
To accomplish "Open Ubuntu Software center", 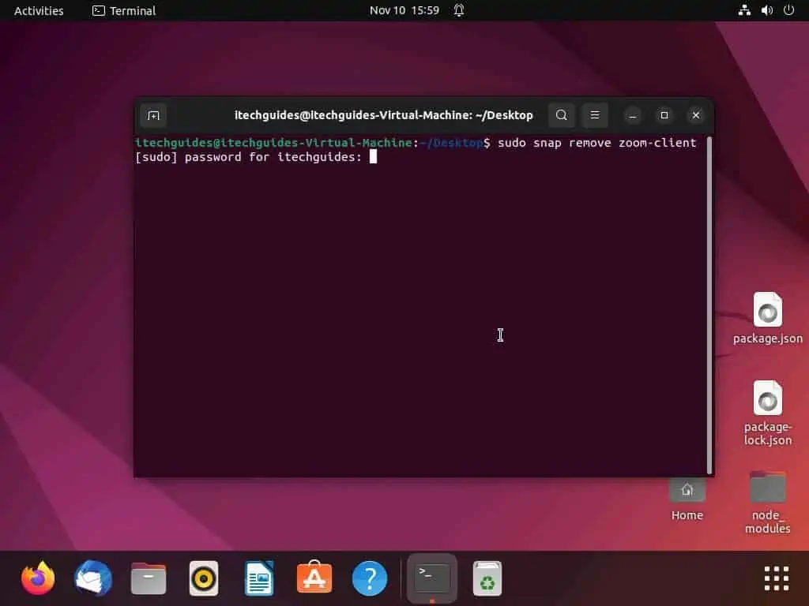I will (x=314, y=578).
